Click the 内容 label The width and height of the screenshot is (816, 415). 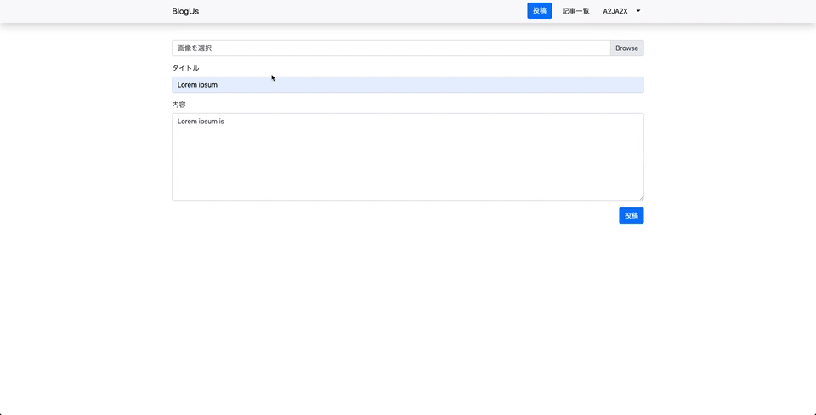pos(178,105)
